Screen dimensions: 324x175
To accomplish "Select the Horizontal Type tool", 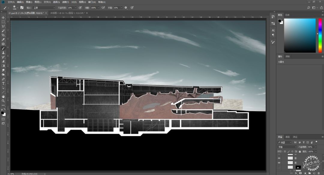I will pyautogui.click(x=3, y=83).
